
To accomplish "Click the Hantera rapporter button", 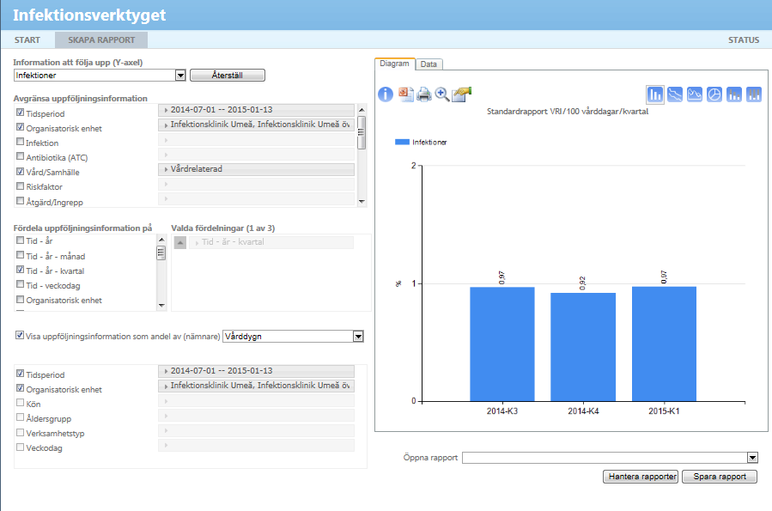I will [x=641, y=477].
